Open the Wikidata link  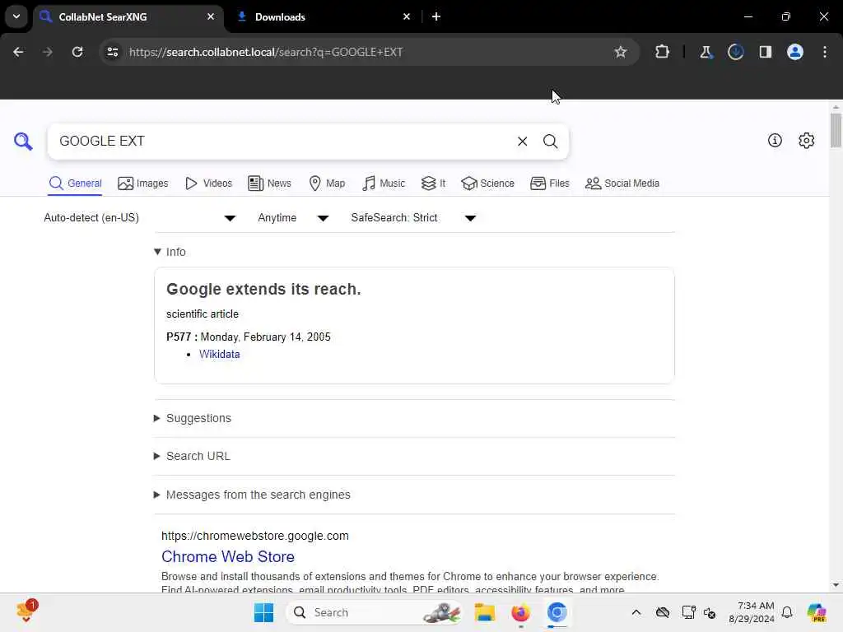[219, 354]
